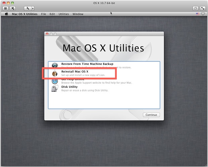Open Mac OS X Utilities menu
Screen dimensions: 208x167
24,14
